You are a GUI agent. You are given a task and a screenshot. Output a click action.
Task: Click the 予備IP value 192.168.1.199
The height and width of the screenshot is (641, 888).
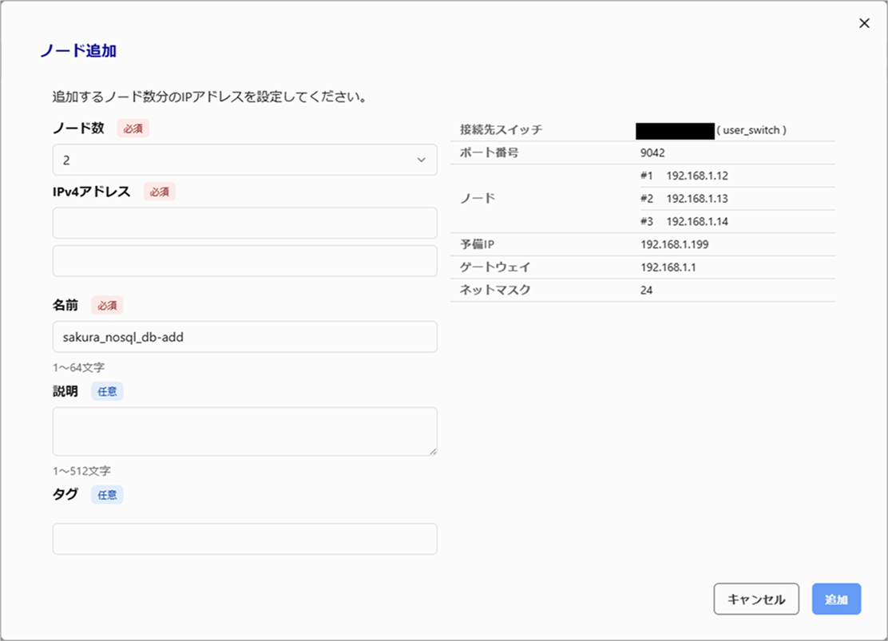(674, 244)
